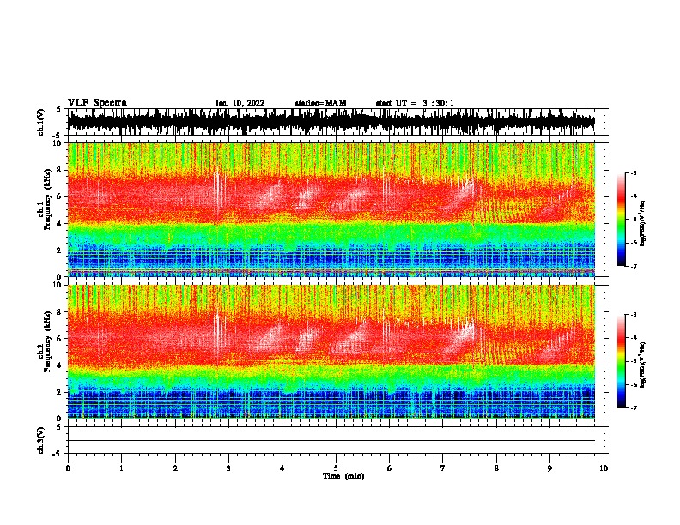The height and width of the screenshot is (525, 680).
Task: Click the "-3" tick on ch.2 color bar
Action: point(633,315)
